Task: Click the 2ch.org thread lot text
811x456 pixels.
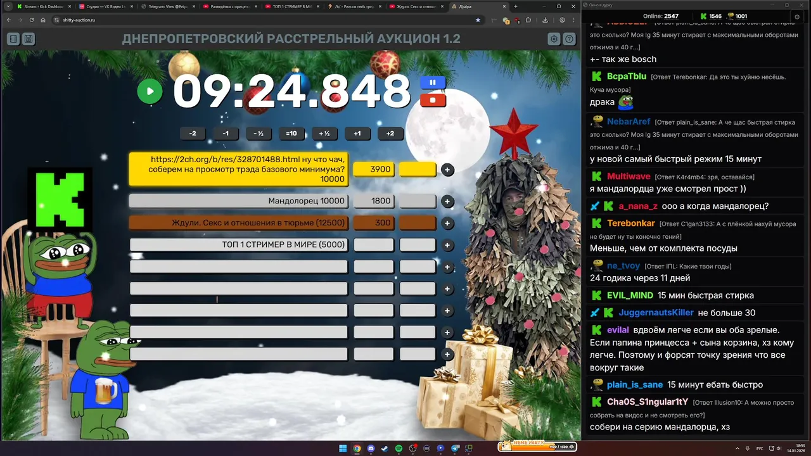Action: tap(238, 169)
